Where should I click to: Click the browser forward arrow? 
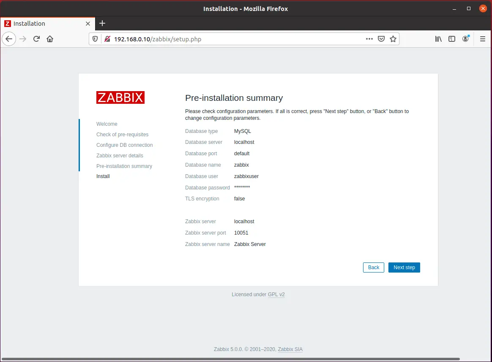point(23,39)
